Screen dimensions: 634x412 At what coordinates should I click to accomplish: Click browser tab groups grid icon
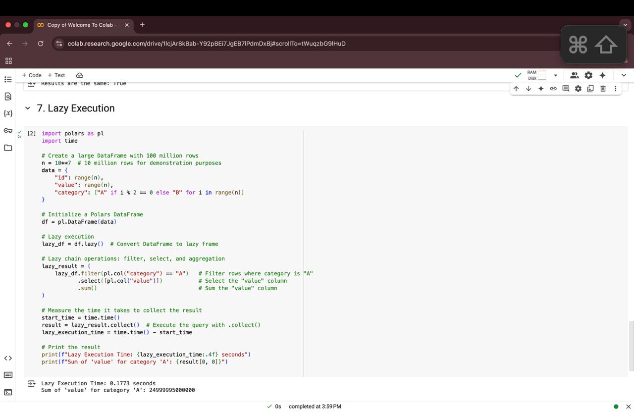tap(8, 61)
